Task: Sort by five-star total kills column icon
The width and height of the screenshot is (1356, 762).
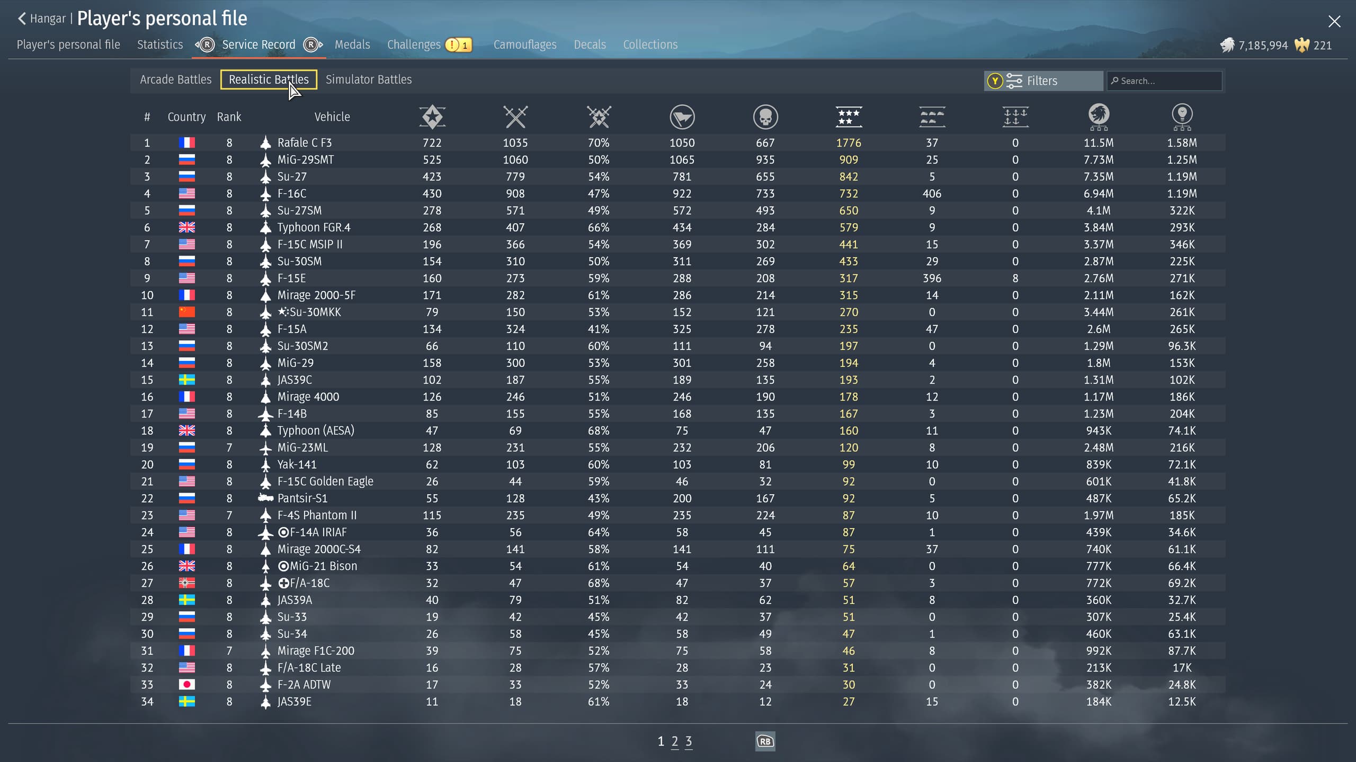Action: tap(849, 117)
